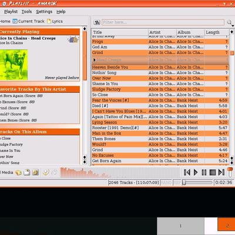Switch to the Home tab
The width and height of the screenshot is (235, 235).
[x=5, y=21]
